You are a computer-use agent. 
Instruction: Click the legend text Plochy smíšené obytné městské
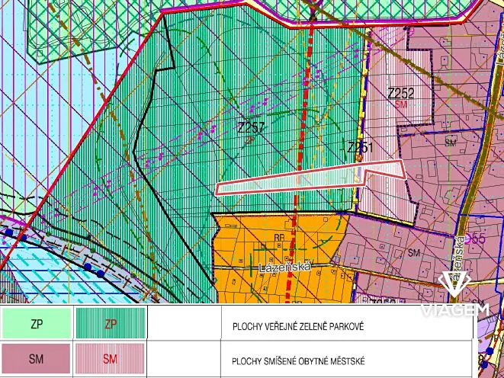tap(298, 358)
